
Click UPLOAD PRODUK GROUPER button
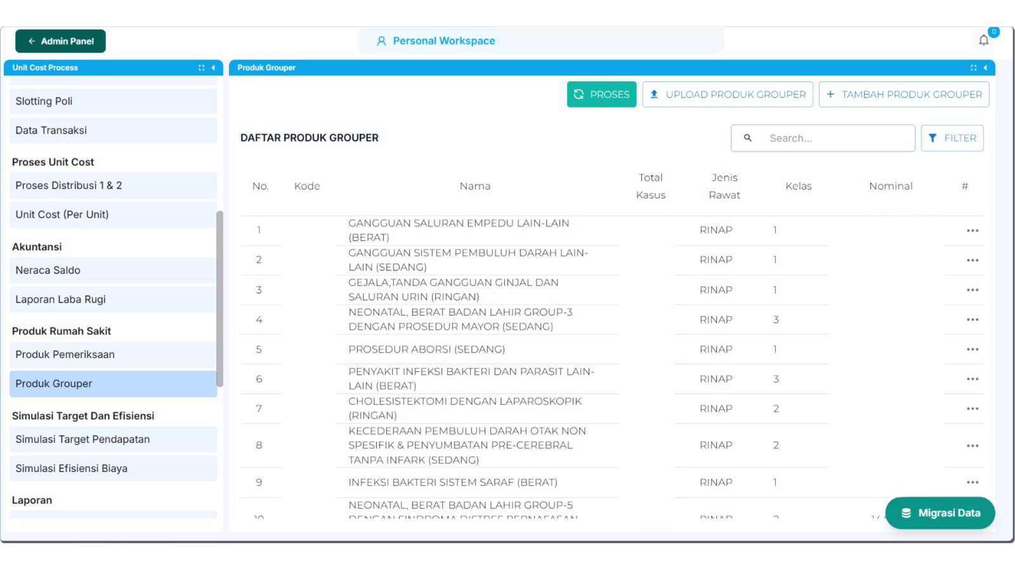pos(728,94)
